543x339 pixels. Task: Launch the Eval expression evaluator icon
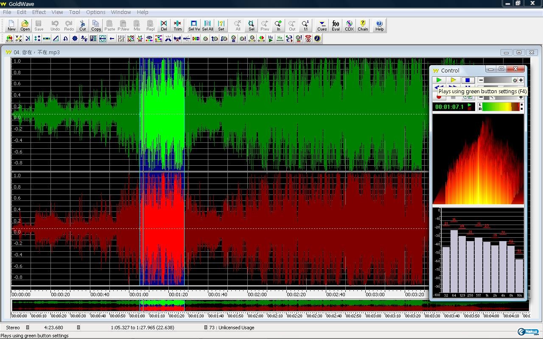click(336, 25)
